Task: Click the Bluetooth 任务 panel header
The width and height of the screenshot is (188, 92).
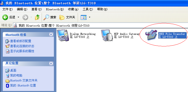Action: pyautogui.click(x=28, y=35)
